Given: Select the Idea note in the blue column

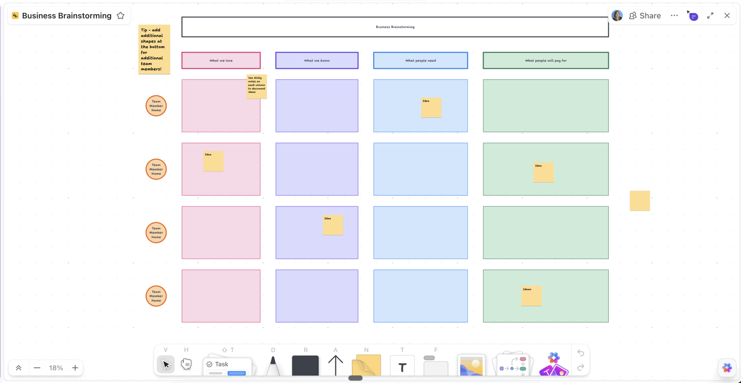Looking at the screenshot, I should pyautogui.click(x=431, y=108).
